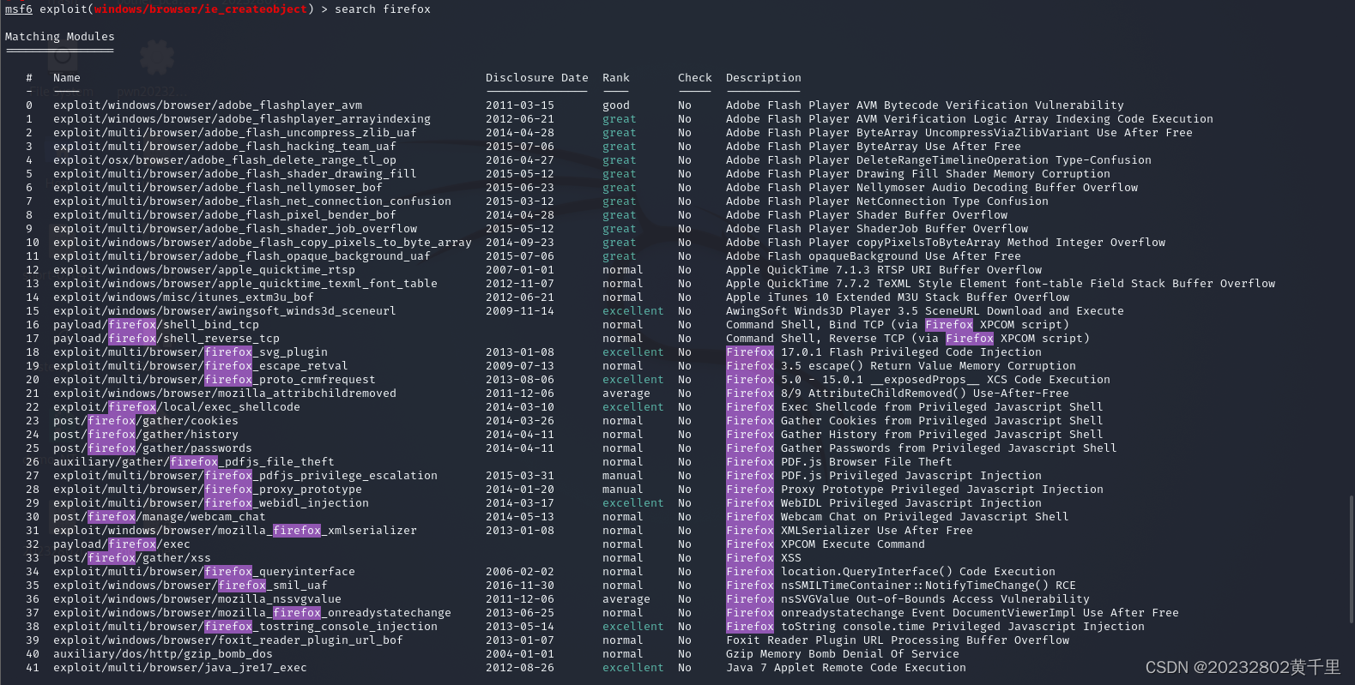
Task: Click disclosure date 2016-04-27
Action: click(x=520, y=160)
